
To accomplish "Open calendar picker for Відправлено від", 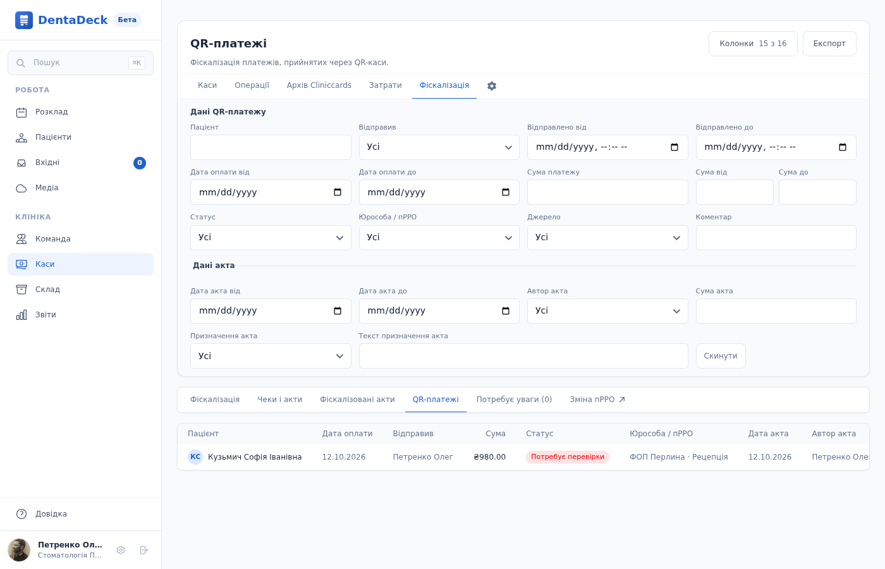I will click(x=674, y=147).
